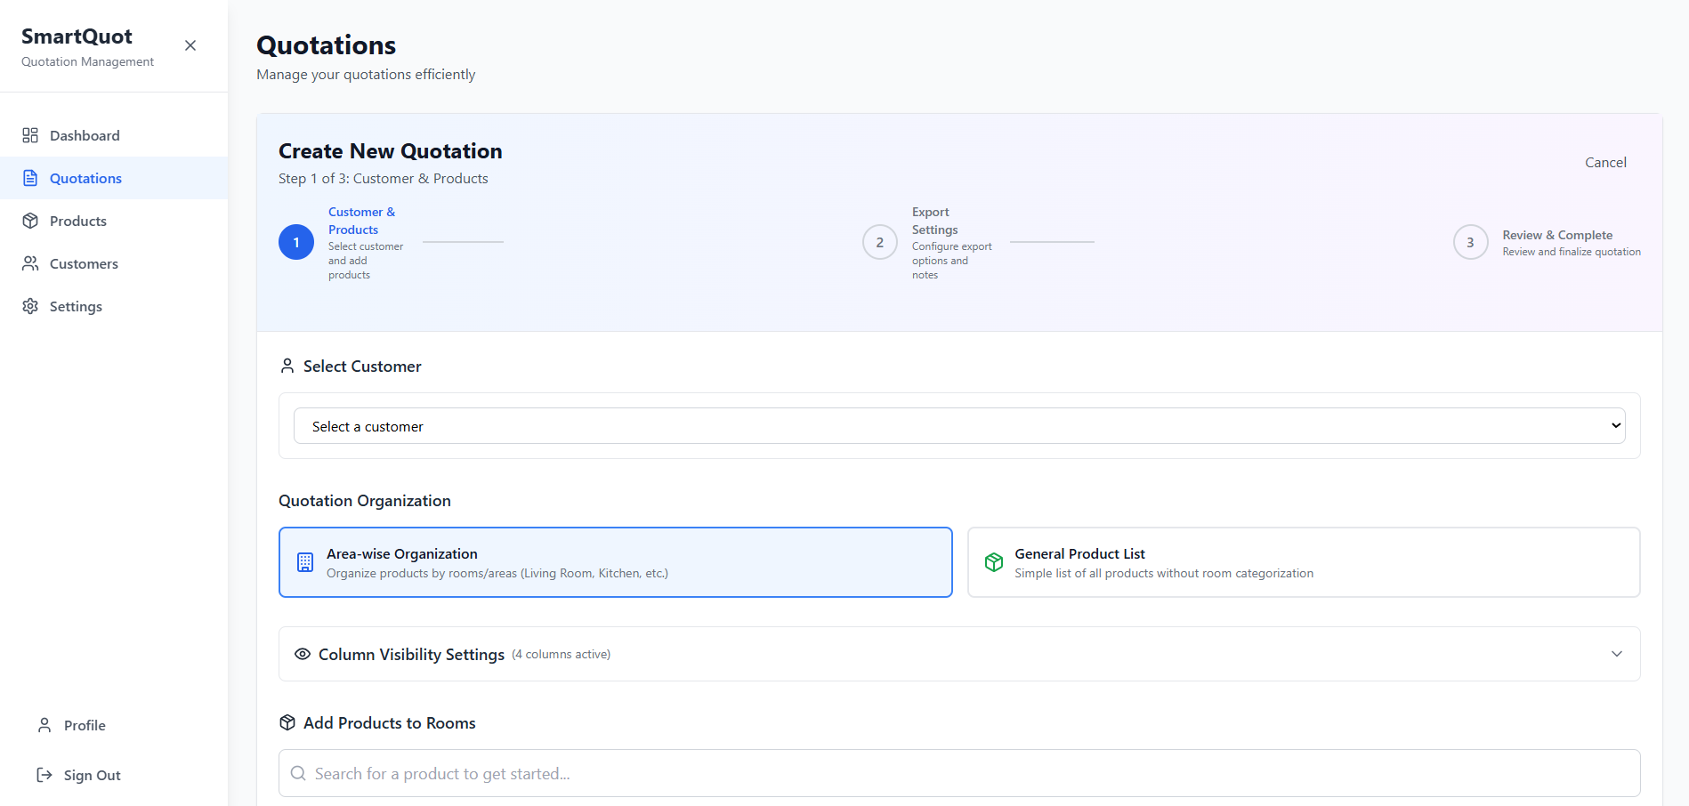The width and height of the screenshot is (1689, 806).
Task: Select Area-wise Organization option
Action: pyautogui.click(x=615, y=562)
